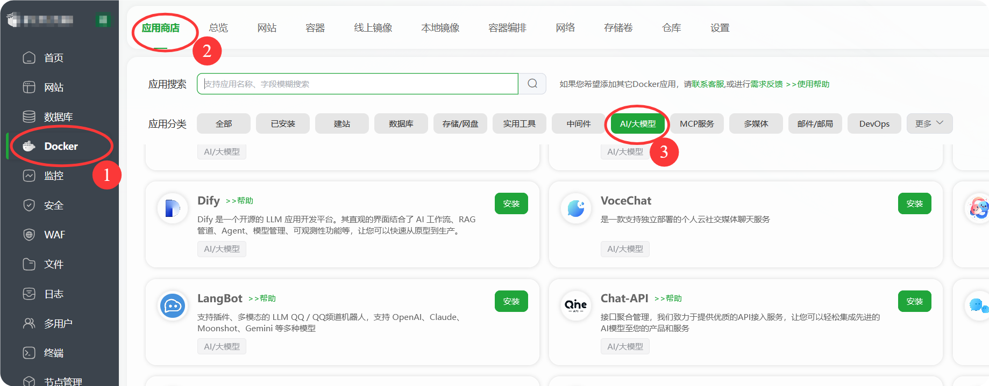This screenshot has height=386, width=989.
Task: Click the 网站 sidebar icon
Action: pos(29,87)
